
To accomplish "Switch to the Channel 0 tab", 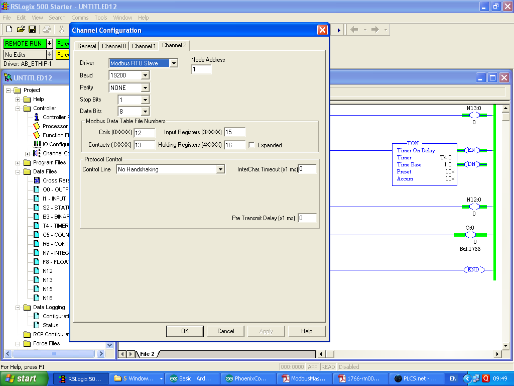I will pyautogui.click(x=114, y=46).
